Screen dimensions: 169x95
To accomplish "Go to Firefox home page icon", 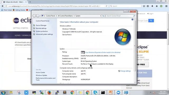I will [x=157, y=6].
